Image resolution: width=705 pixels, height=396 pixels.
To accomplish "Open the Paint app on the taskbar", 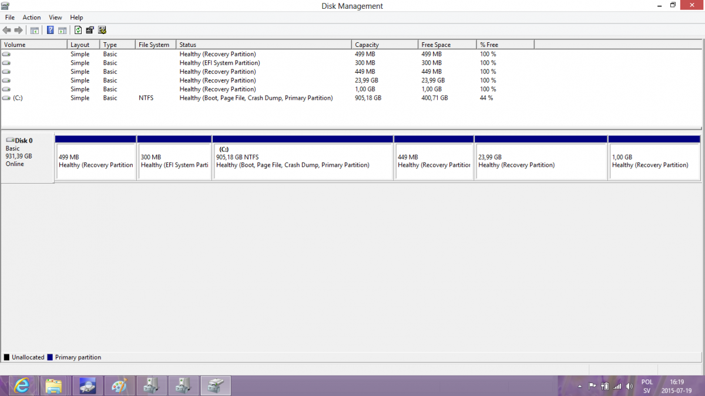I will [x=119, y=385].
